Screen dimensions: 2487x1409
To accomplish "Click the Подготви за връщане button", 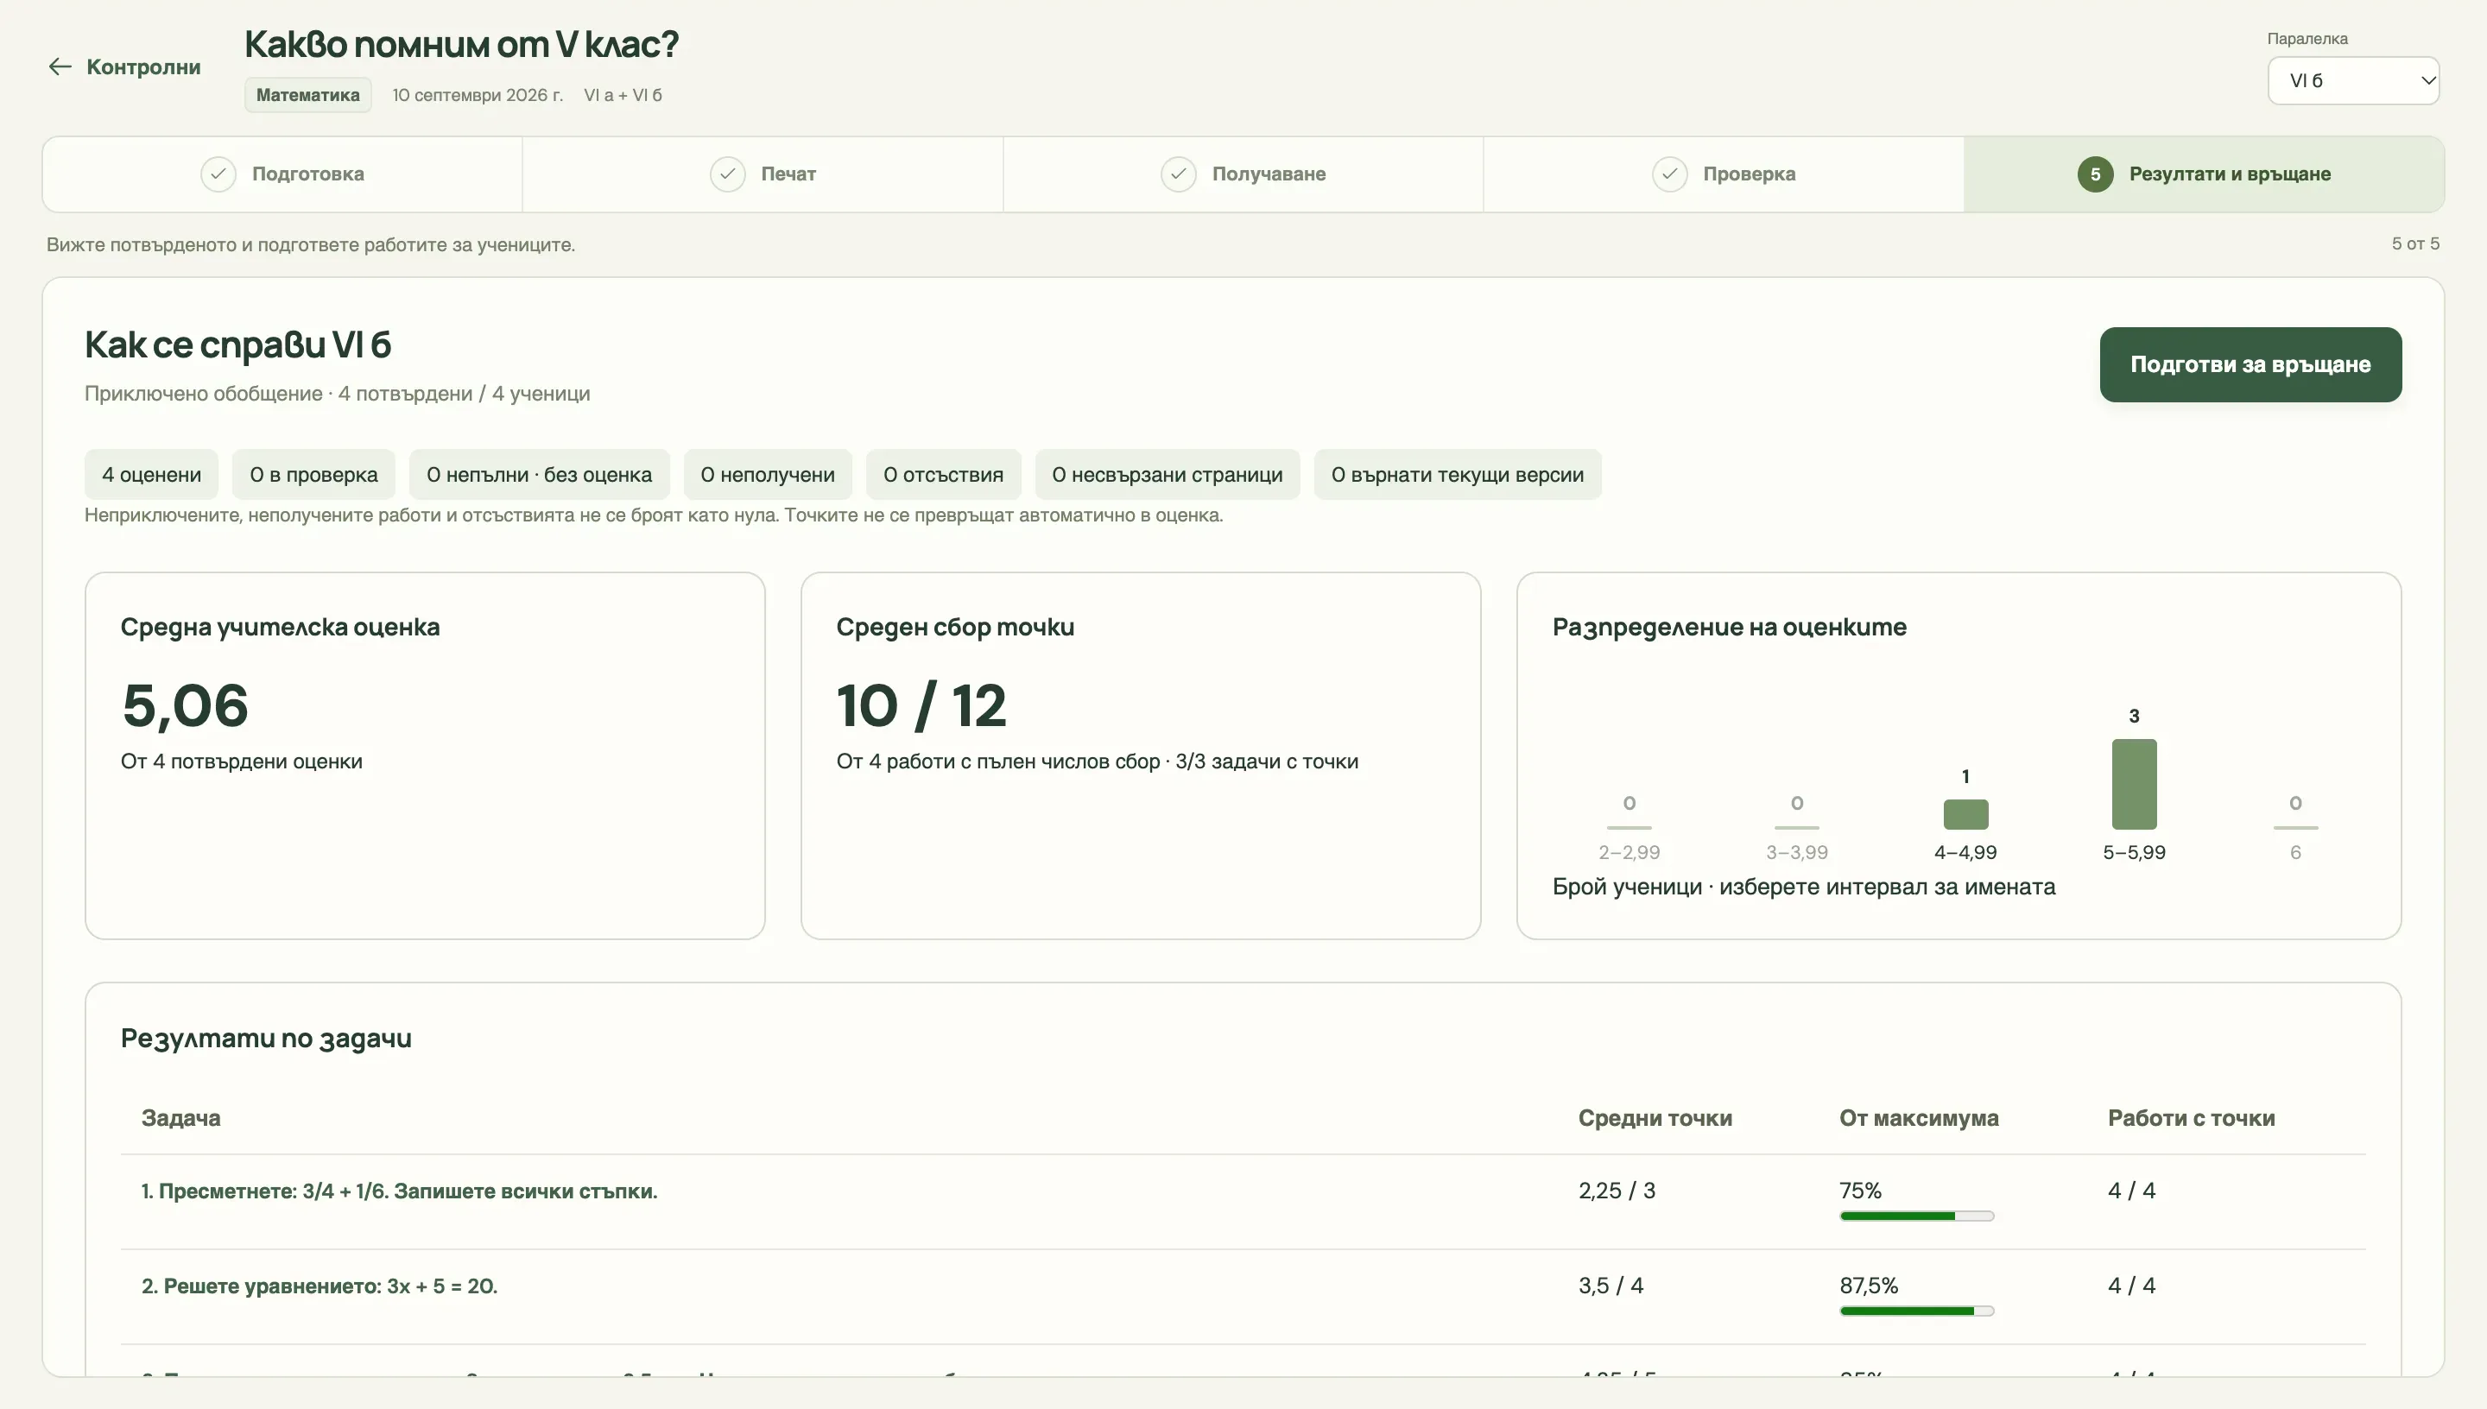I will point(2250,365).
